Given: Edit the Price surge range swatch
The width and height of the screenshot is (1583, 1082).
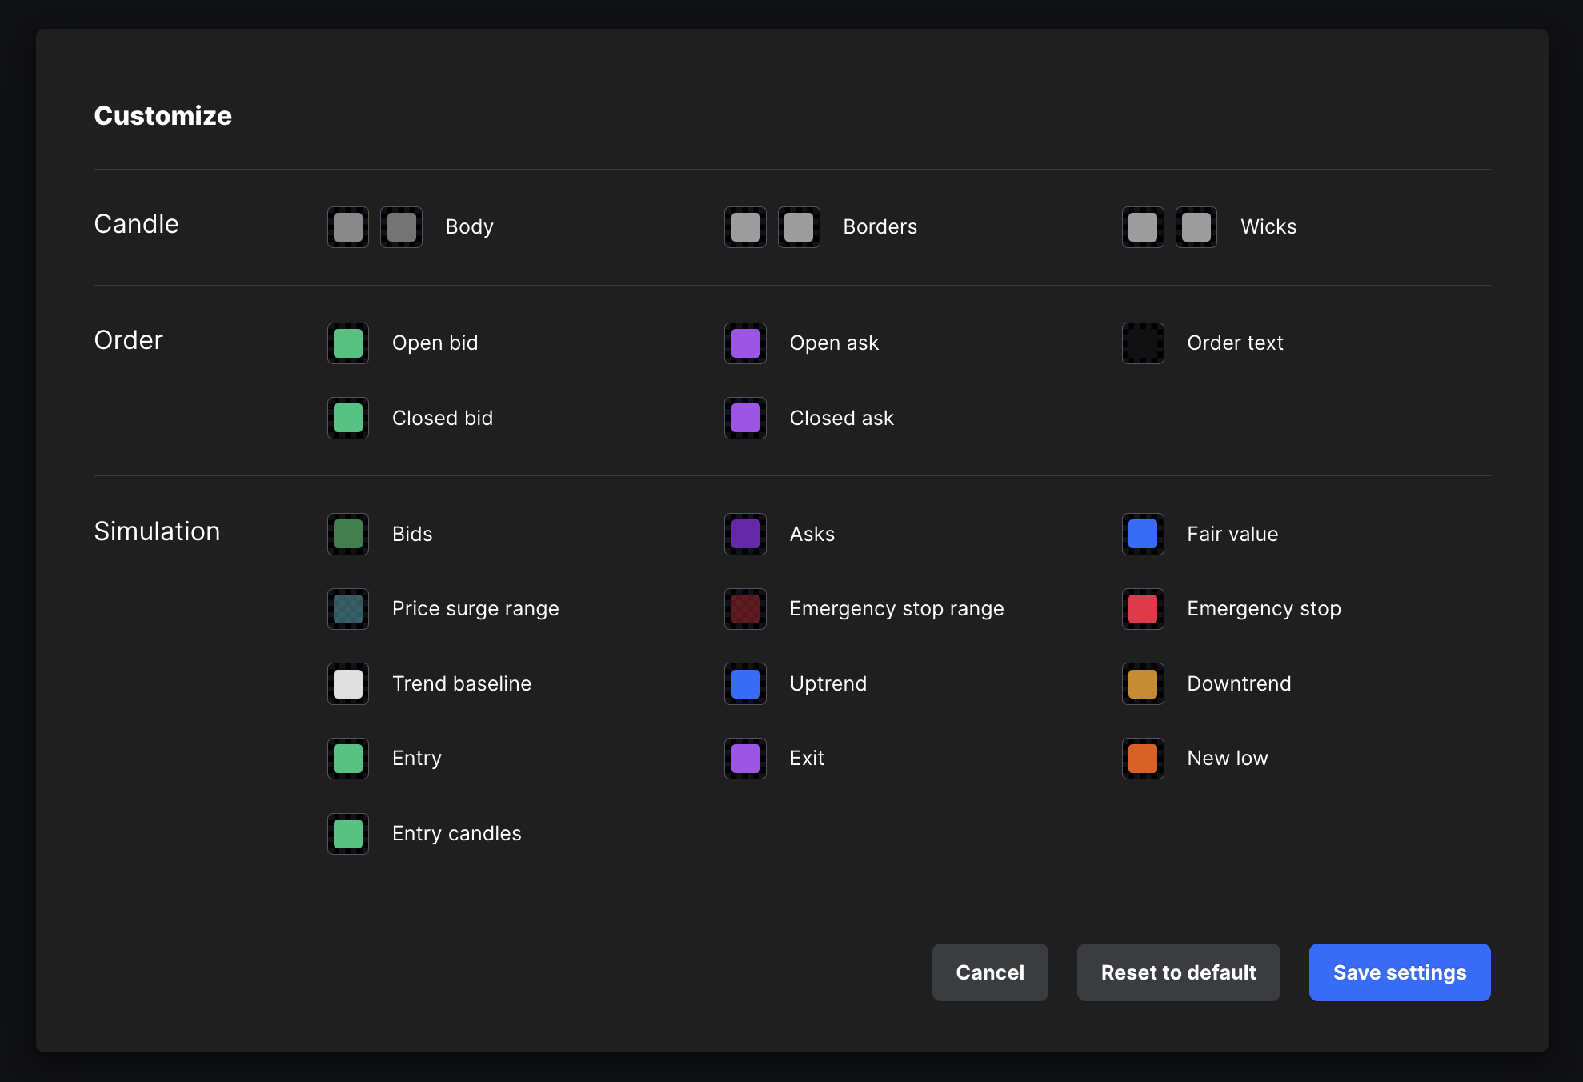Looking at the screenshot, I should [x=348, y=609].
